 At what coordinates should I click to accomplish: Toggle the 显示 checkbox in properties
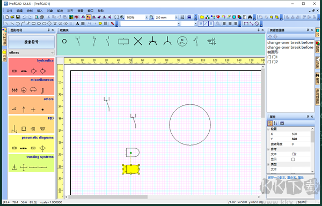click(293, 159)
